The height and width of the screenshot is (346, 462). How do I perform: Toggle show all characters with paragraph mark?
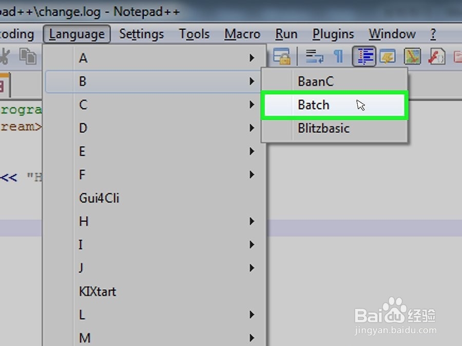338,56
